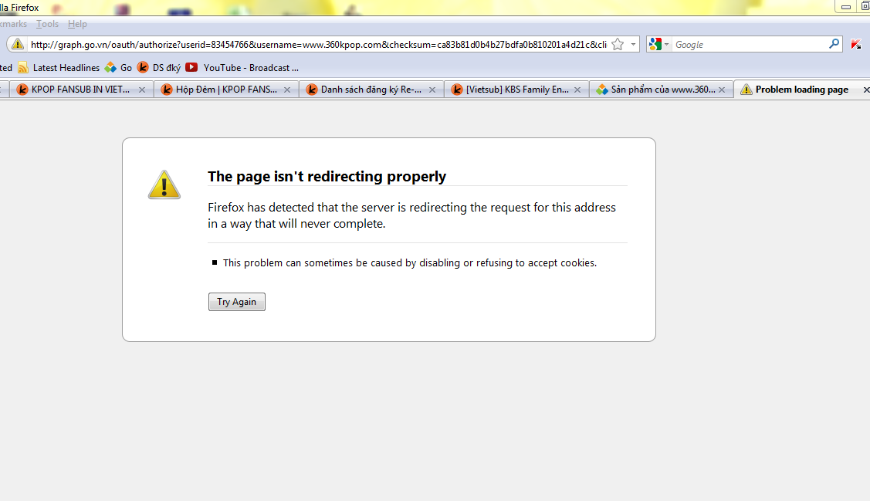Open the Latest Headlines RSS feed bookmark
The width and height of the screenshot is (870, 501).
click(59, 68)
